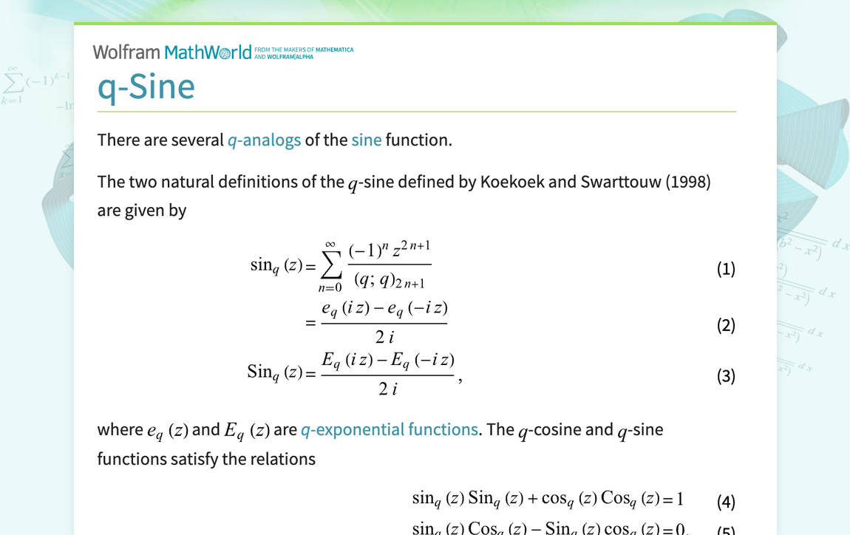850x535 pixels.
Task: Click the q-Sine page title
Action: 146,86
